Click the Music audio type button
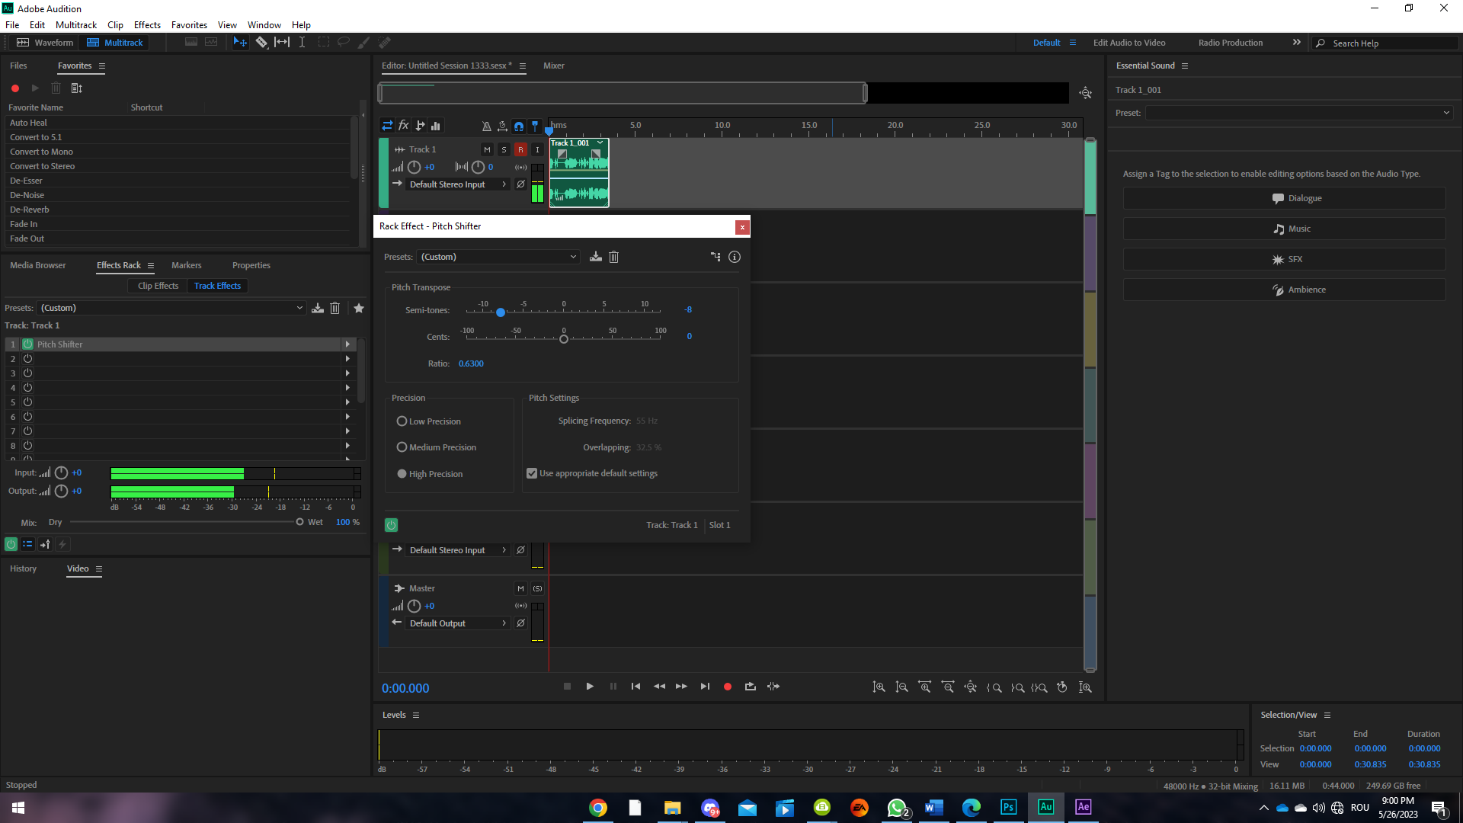The image size is (1463, 823). coord(1284,229)
